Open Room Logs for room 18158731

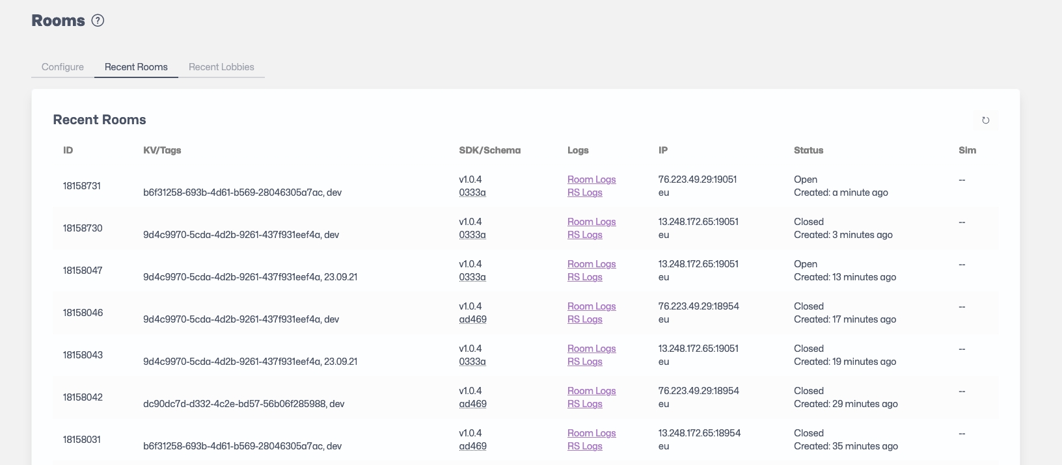(591, 179)
